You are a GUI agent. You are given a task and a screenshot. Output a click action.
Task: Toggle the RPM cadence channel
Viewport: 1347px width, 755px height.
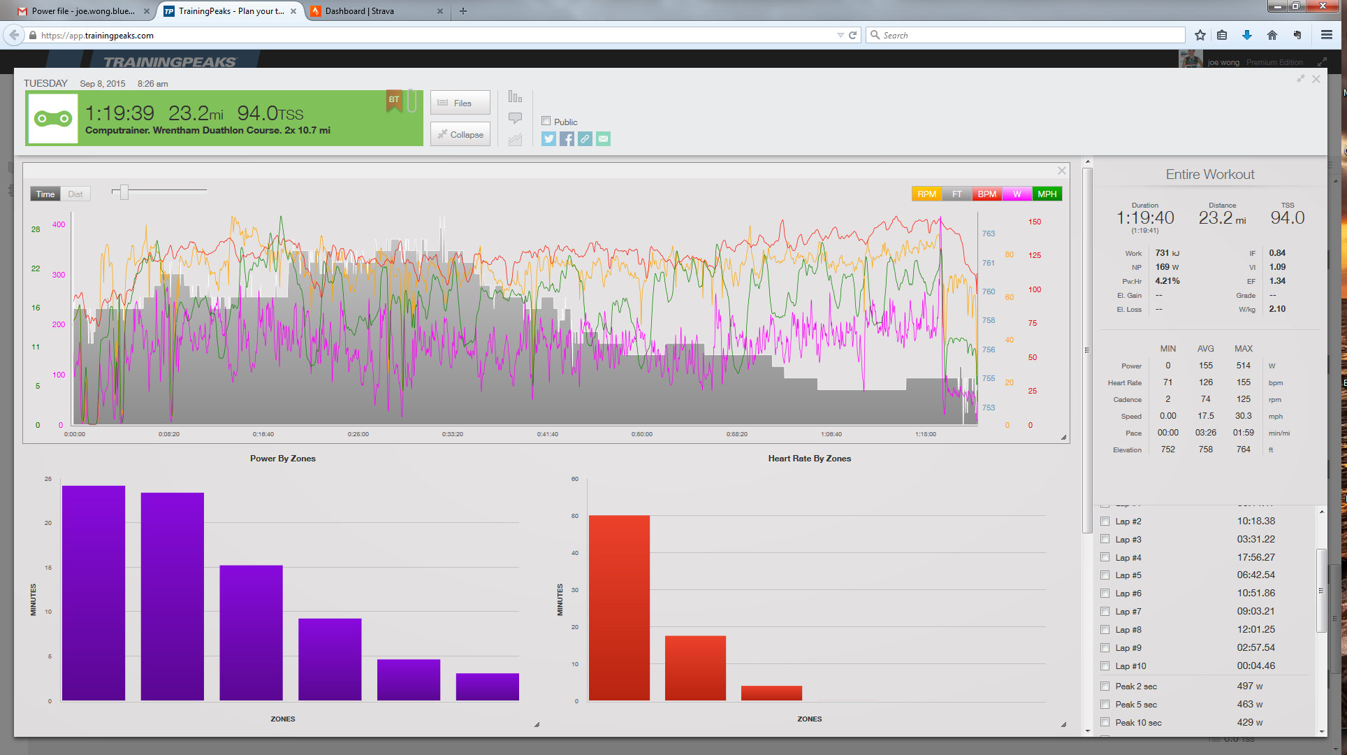tap(926, 194)
